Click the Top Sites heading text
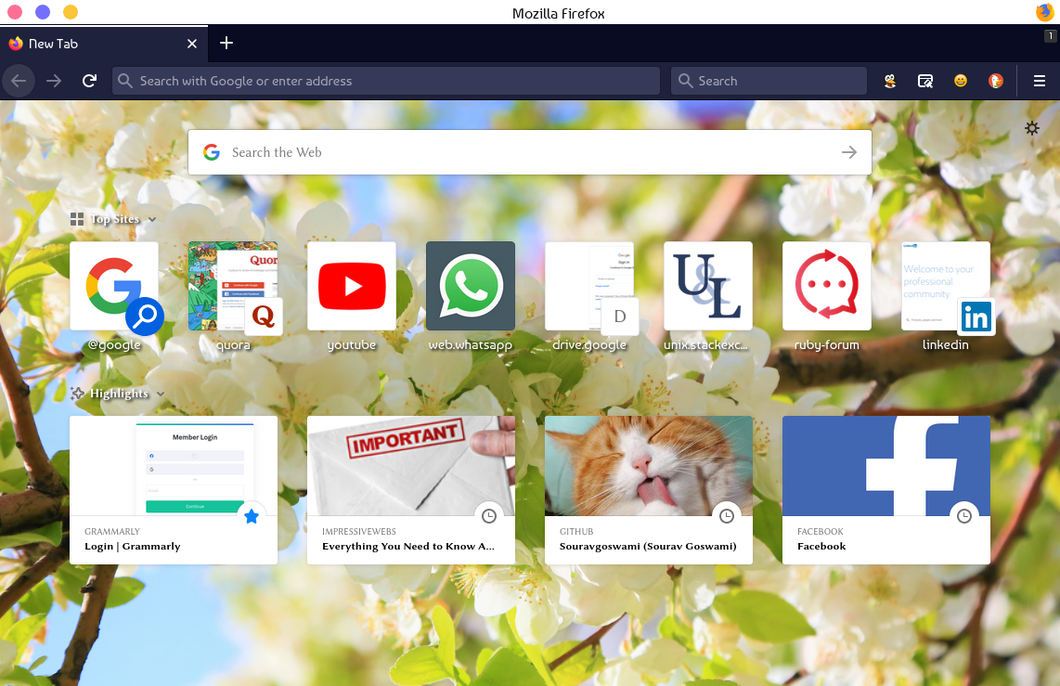This screenshot has height=686, width=1060. (115, 219)
